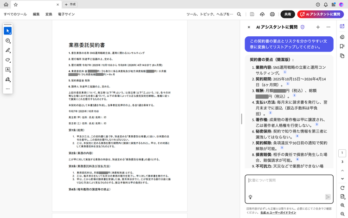This screenshot has width=348, height=218.
Task: Open the 電子サイン menu
Action: [66, 14]
